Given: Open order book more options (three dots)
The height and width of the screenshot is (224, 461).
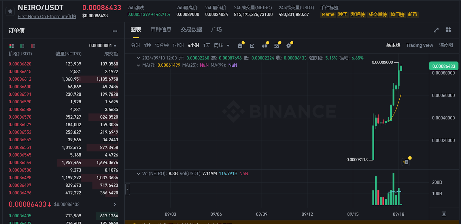Looking at the screenshot, I should coord(115,31).
